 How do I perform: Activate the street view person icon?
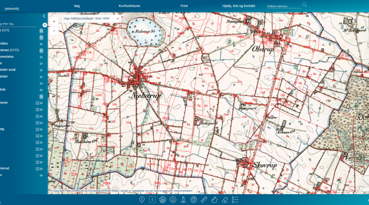pyautogui.click(x=183, y=199)
